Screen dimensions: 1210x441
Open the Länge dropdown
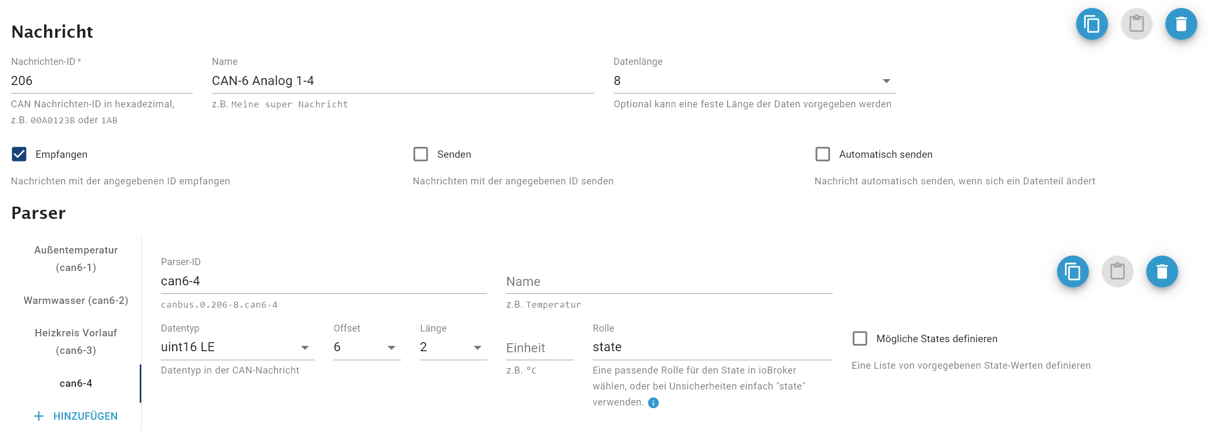click(453, 347)
